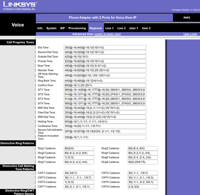Click the CWT2 Cadence field
200x195 pixels.
142,173
